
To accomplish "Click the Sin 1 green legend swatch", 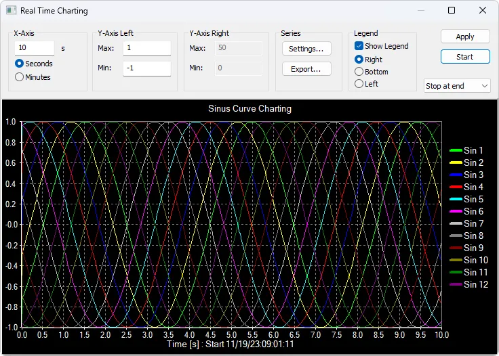I will (x=455, y=150).
